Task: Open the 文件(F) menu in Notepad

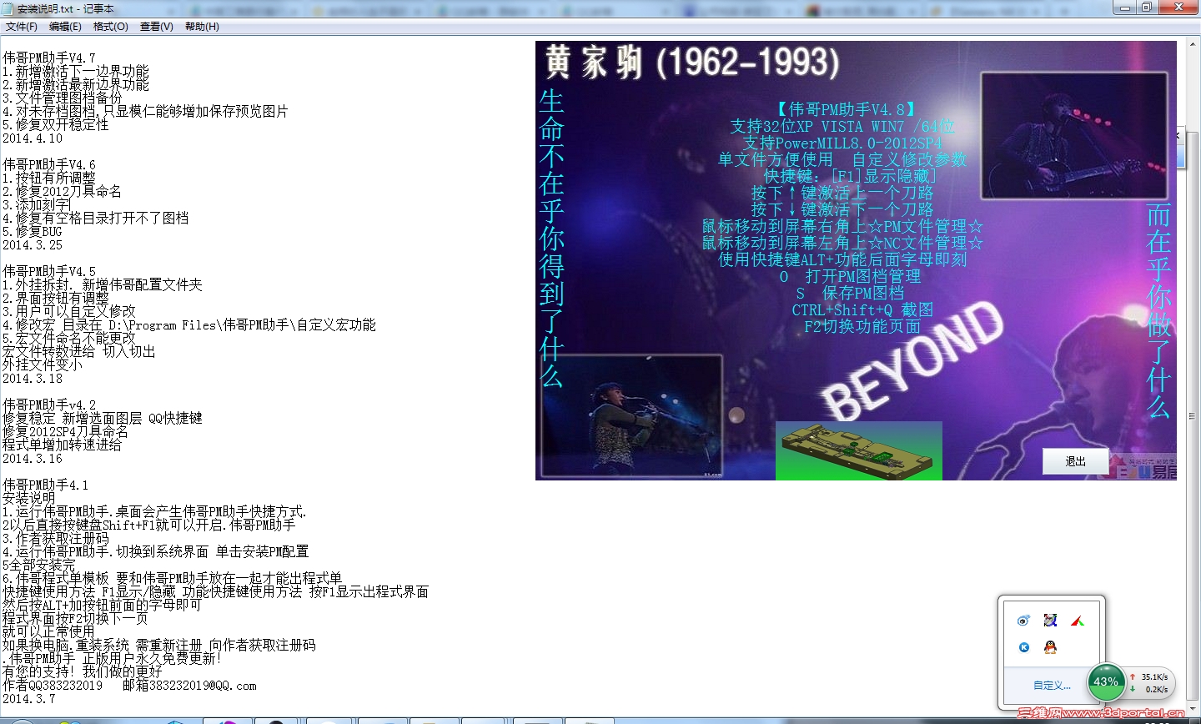Action: tap(22, 27)
